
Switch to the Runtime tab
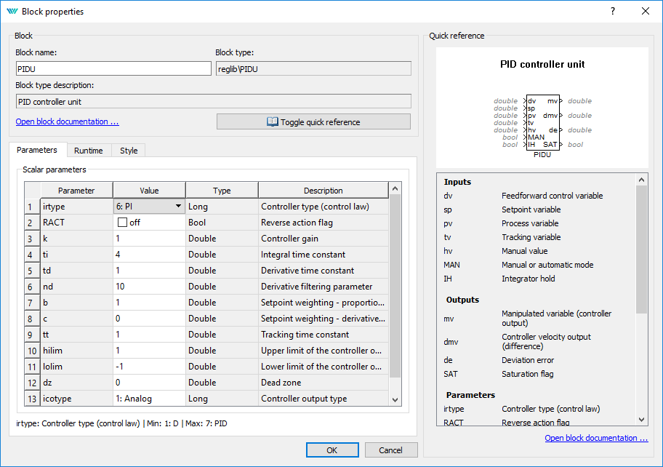point(88,151)
